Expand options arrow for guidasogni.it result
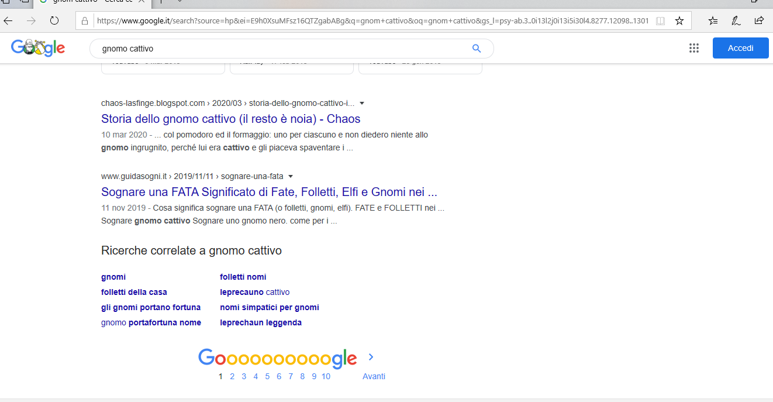The width and height of the screenshot is (773, 402). 291,176
